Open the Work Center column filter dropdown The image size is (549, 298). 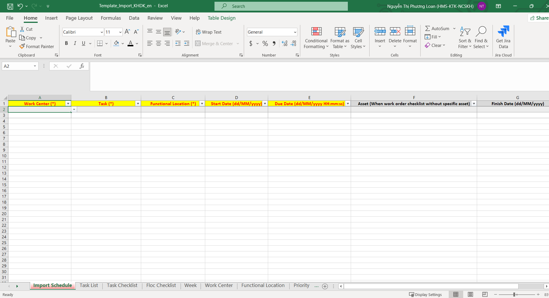[x=68, y=104]
